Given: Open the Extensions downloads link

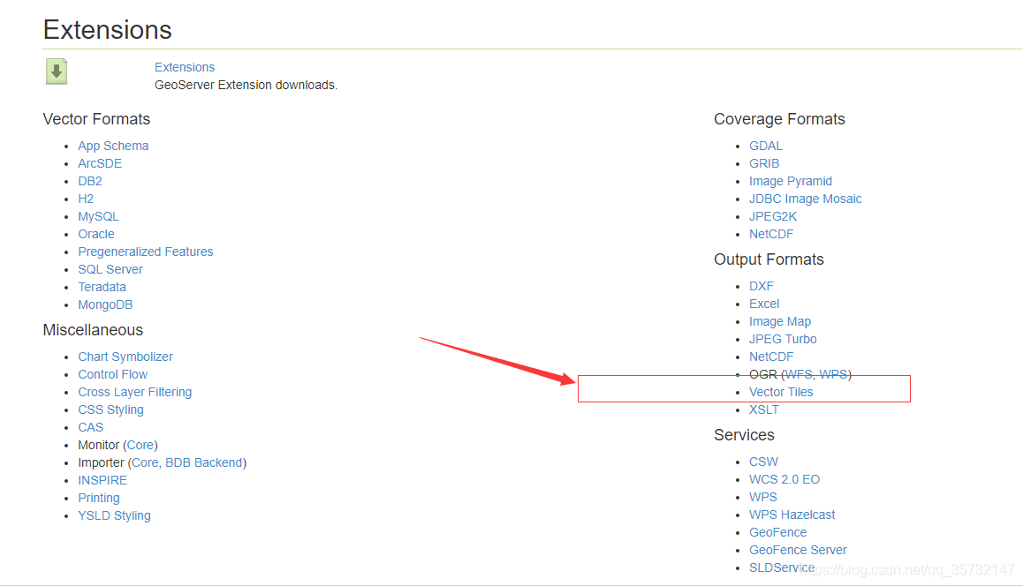Looking at the screenshot, I should 185,67.
